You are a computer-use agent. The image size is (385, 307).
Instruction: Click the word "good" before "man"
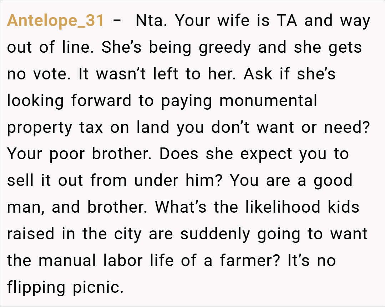(333, 181)
